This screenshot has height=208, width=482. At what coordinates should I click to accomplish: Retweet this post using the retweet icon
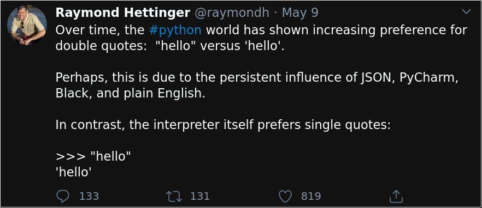pyautogui.click(x=174, y=196)
